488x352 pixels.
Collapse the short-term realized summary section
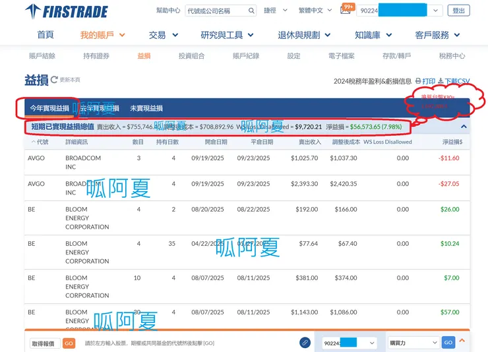click(x=464, y=127)
